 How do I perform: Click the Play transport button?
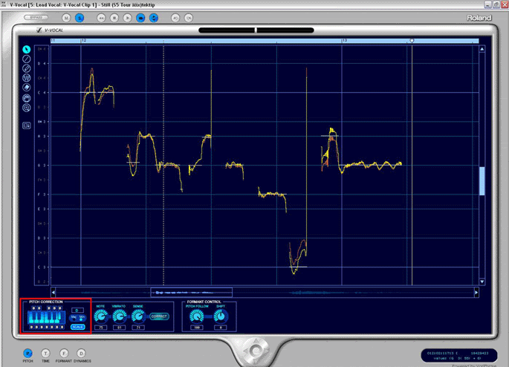click(x=127, y=18)
